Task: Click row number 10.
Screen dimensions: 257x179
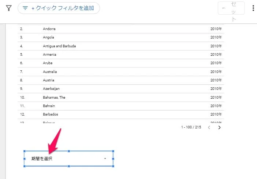Action: [x=22, y=98]
